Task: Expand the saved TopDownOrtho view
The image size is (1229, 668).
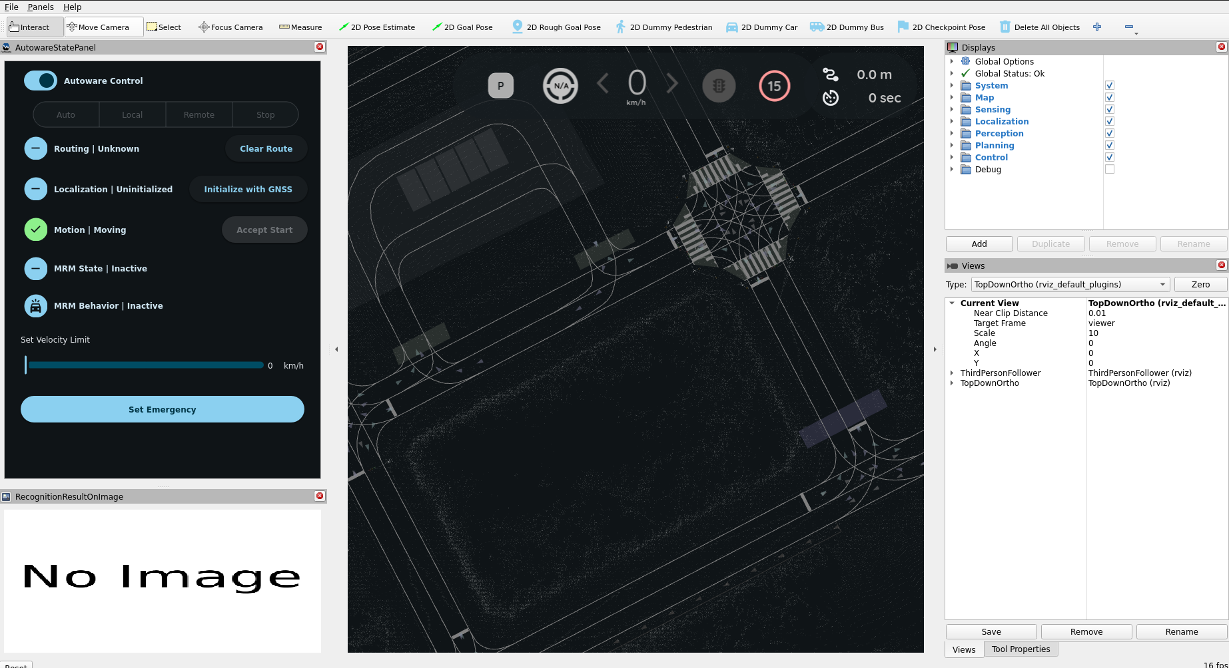Action: point(952,383)
